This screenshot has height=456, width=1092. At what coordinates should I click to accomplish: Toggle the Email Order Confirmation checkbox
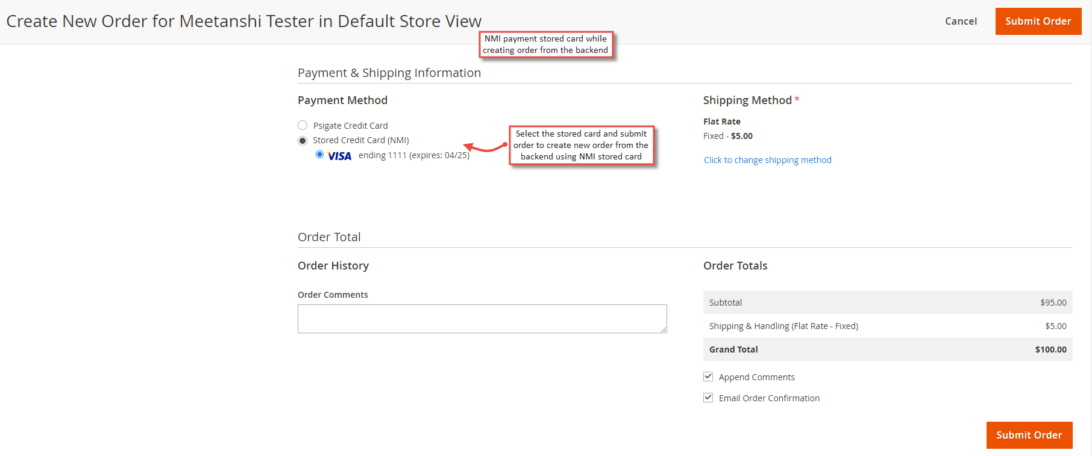point(708,398)
